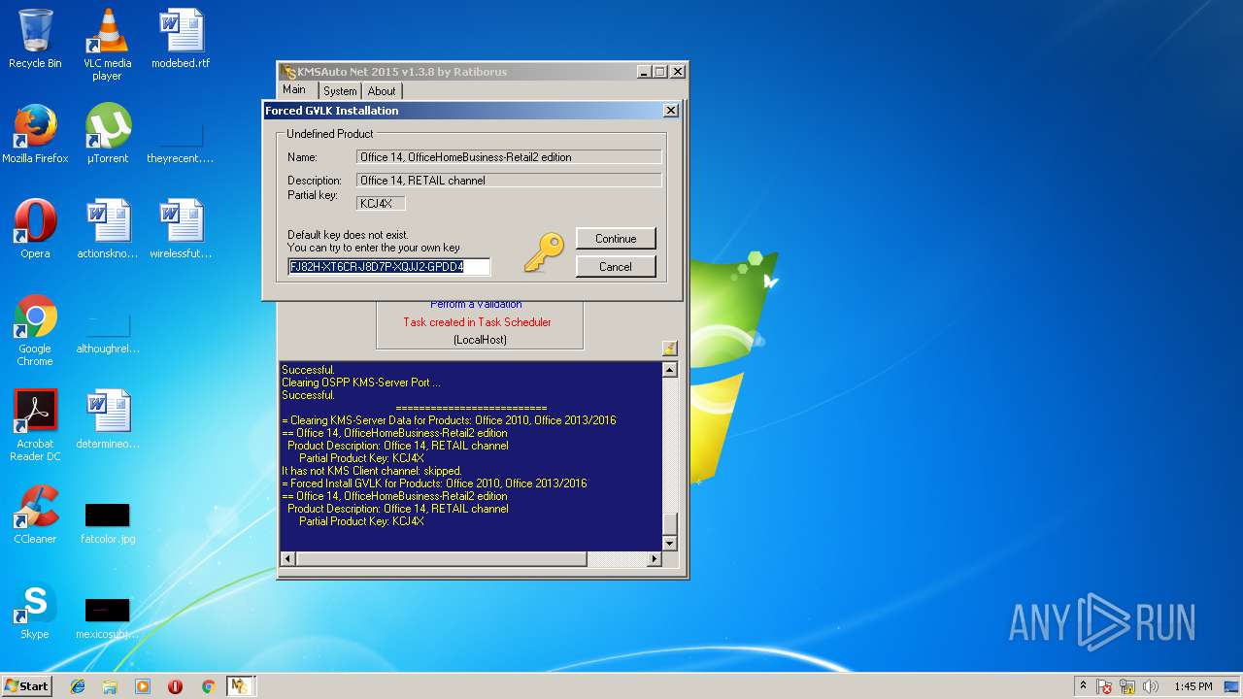Viewport: 1243px width, 699px height.
Task: Open Chrome from the taskbar
Action: click(x=208, y=686)
